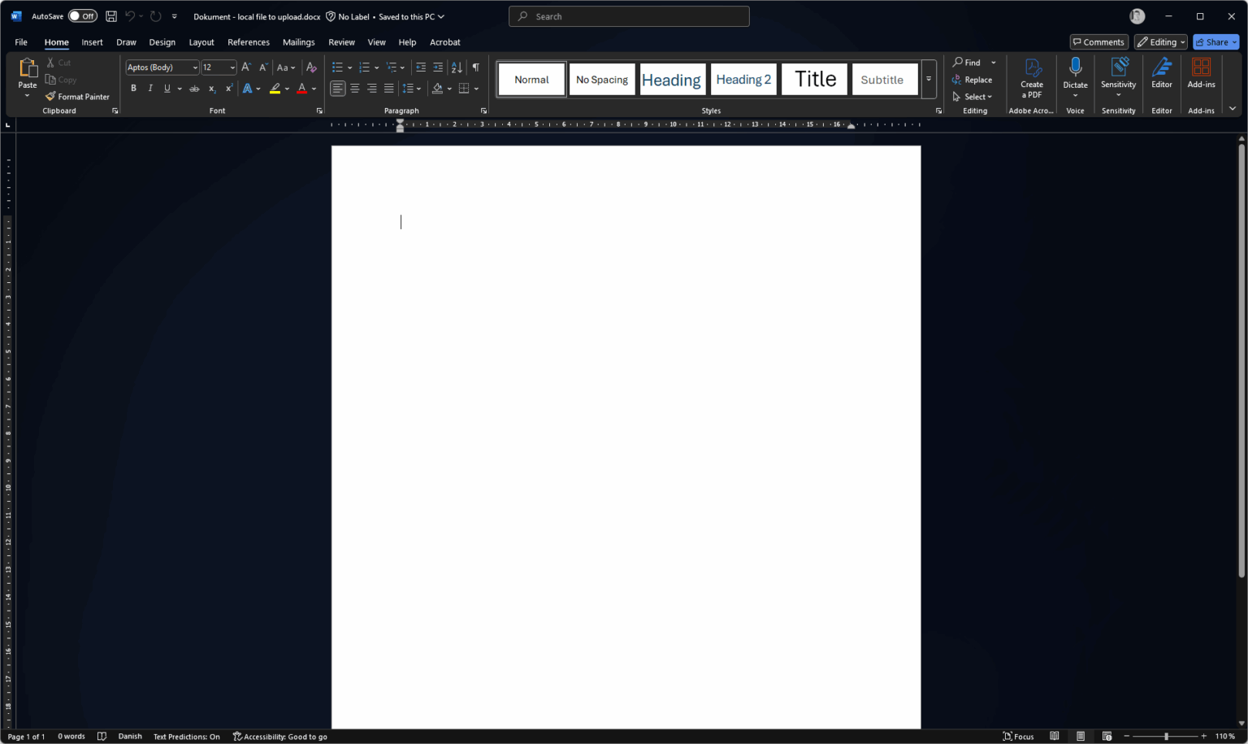Enable subscript formatting

[x=210, y=88]
